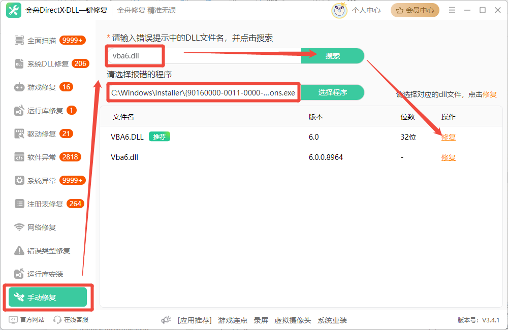
Task: Select 网络修复 in sidebar
Action: pyautogui.click(x=48, y=227)
